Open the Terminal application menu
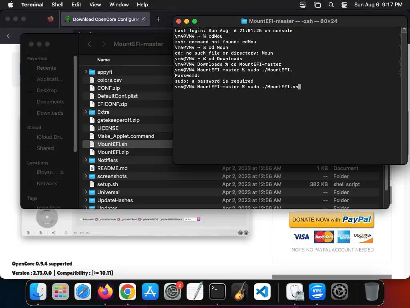 tap(32, 5)
